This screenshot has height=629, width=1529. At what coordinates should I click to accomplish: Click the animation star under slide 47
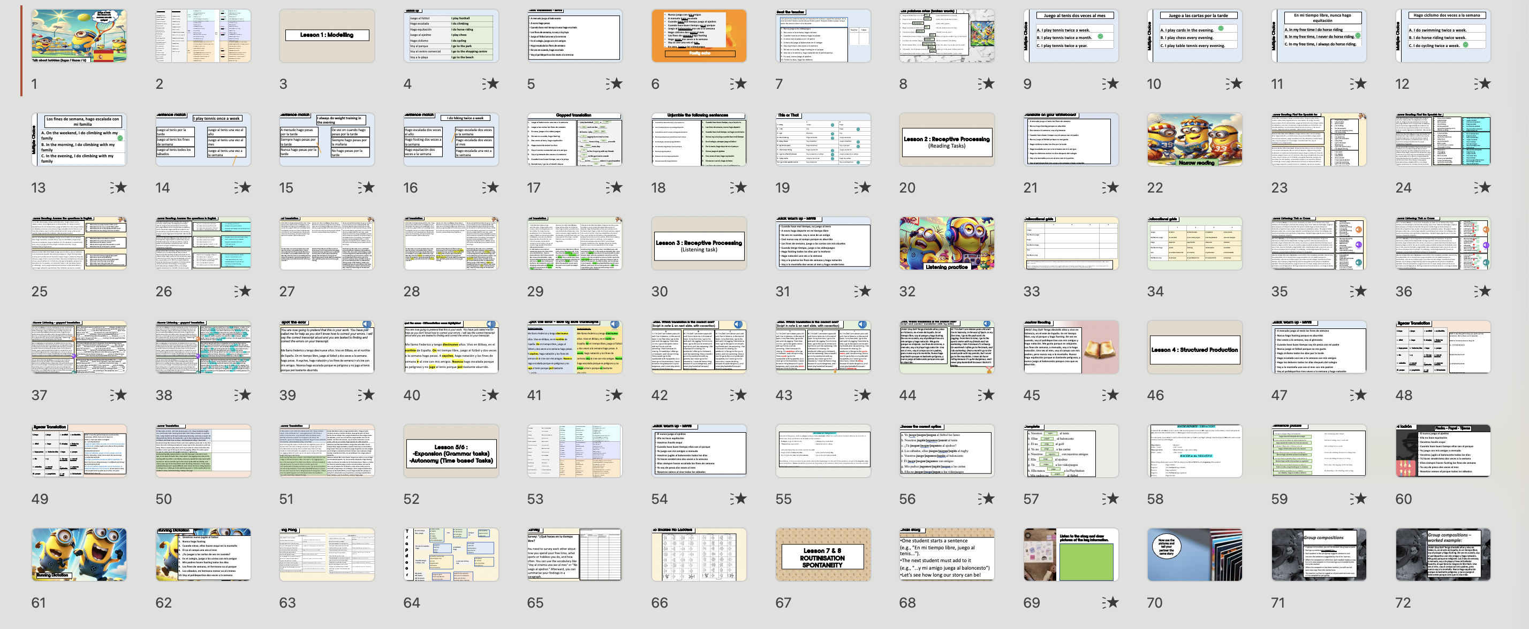1359,395
